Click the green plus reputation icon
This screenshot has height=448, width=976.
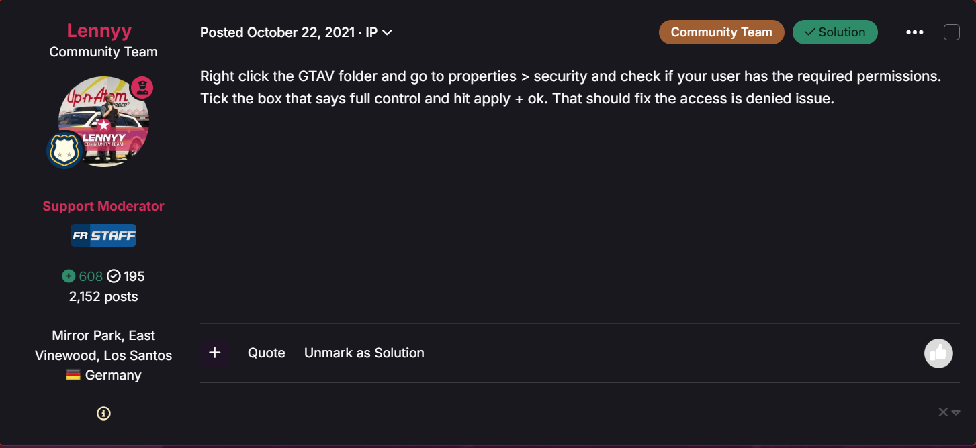click(x=69, y=276)
